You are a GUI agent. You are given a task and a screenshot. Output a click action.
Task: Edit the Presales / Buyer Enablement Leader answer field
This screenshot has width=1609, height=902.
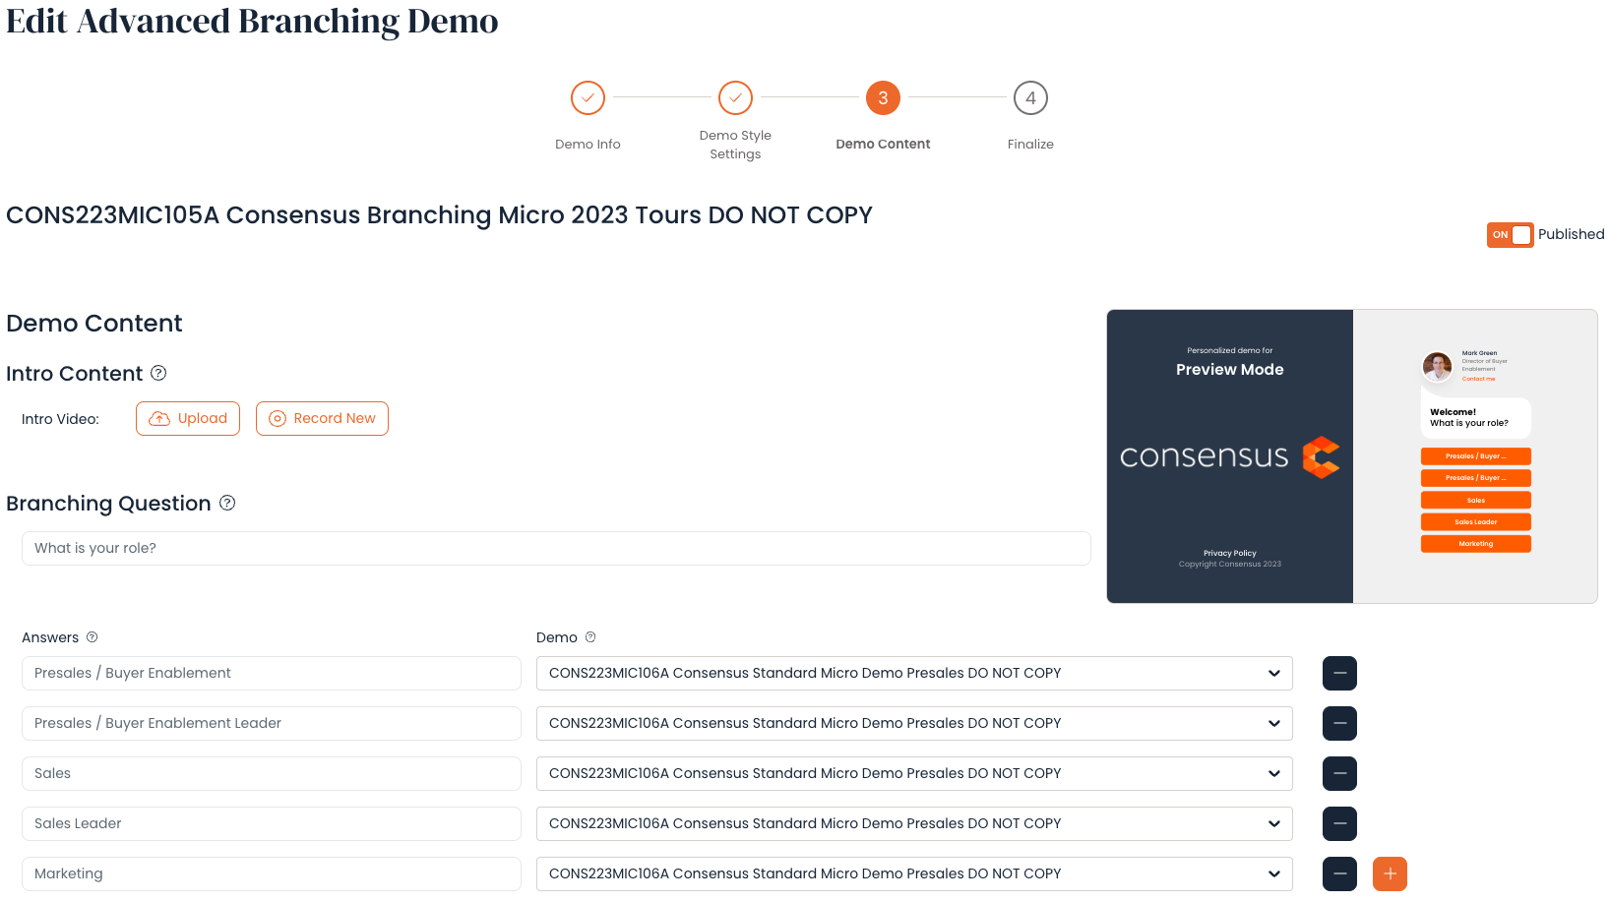(272, 723)
